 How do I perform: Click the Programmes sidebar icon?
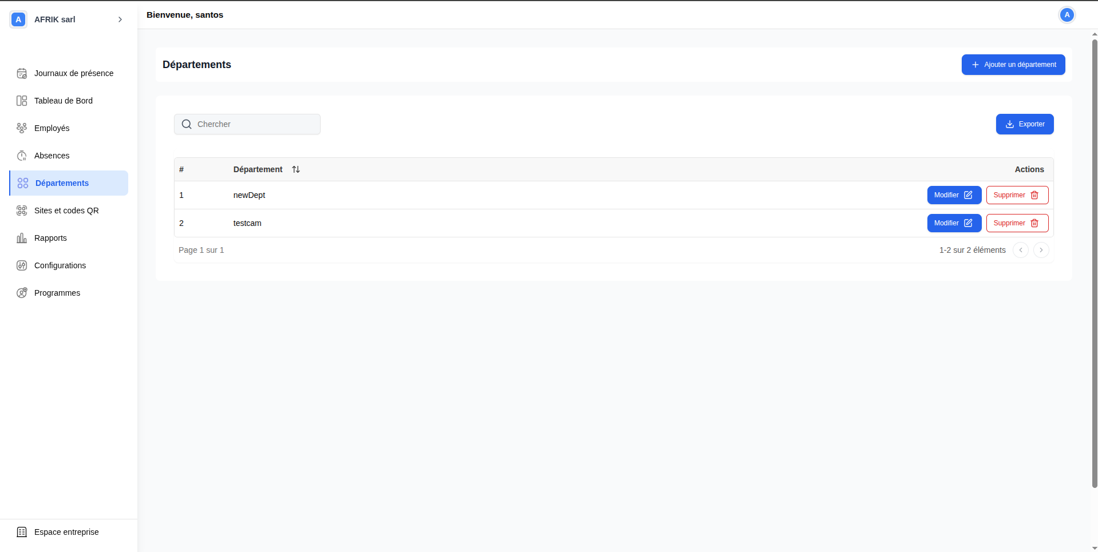coord(22,293)
